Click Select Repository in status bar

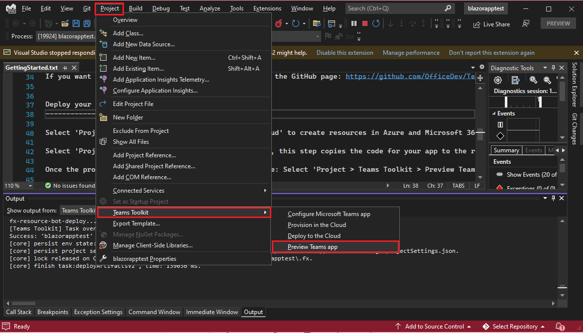pyautogui.click(x=513, y=327)
